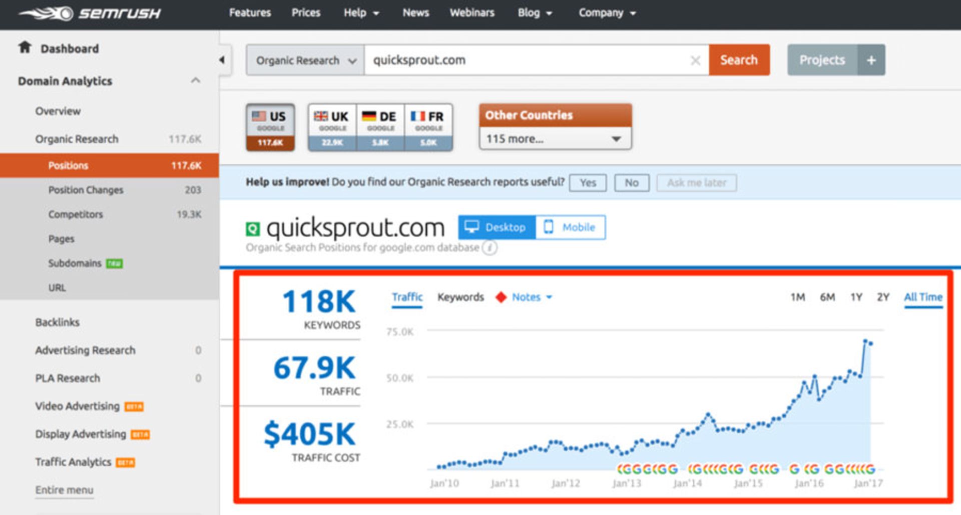Open PLA Research in the sidebar
The height and width of the screenshot is (515, 961).
click(68, 378)
